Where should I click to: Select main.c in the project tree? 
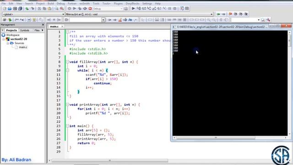point(23,47)
